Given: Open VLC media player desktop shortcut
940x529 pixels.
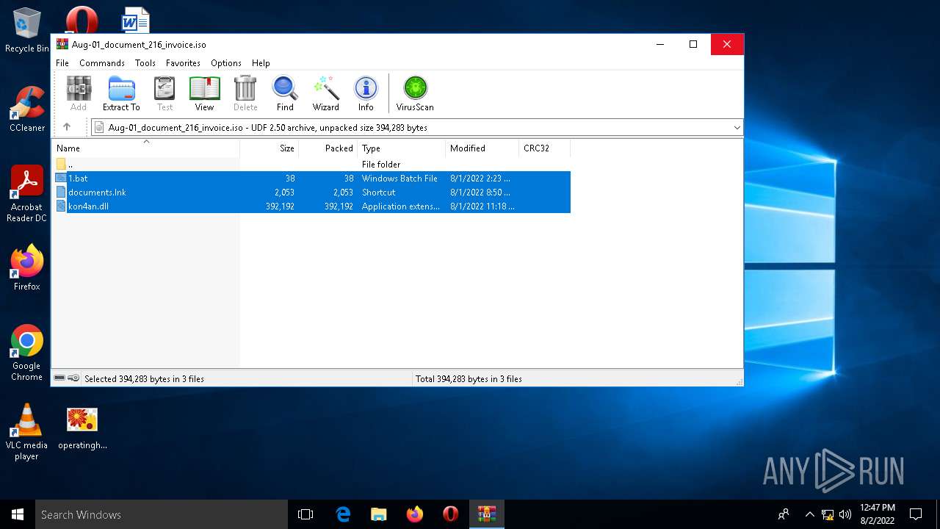Looking at the screenshot, I should point(27,432).
